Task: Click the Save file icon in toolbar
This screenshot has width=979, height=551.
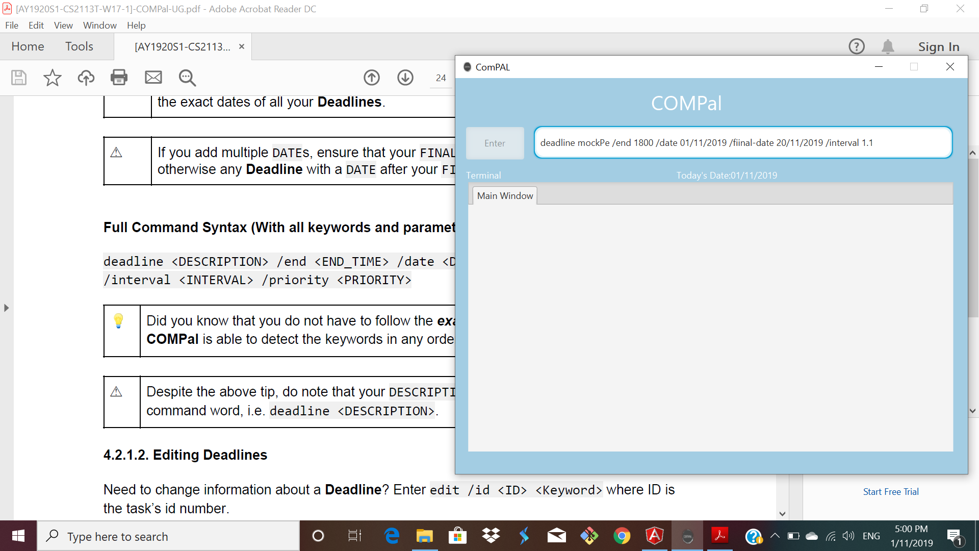Action: [19, 78]
